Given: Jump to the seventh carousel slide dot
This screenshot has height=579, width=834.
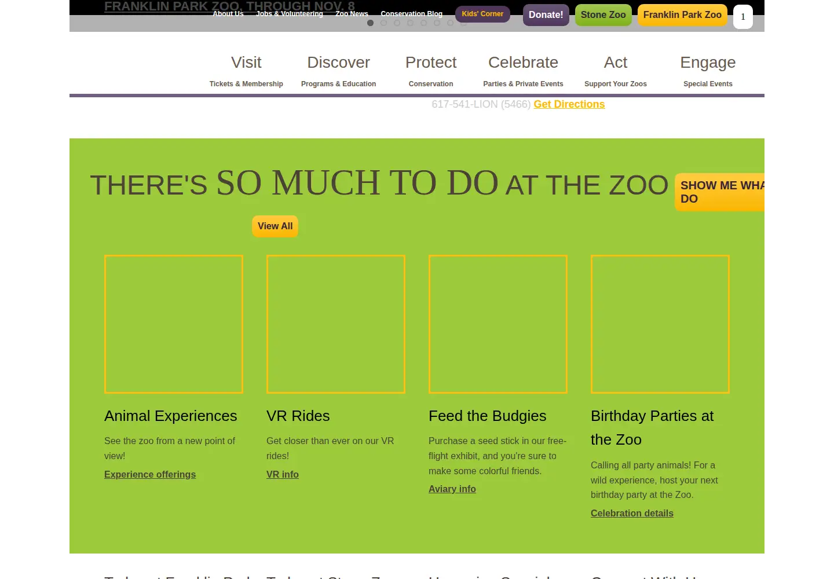Looking at the screenshot, I should tap(450, 23).
